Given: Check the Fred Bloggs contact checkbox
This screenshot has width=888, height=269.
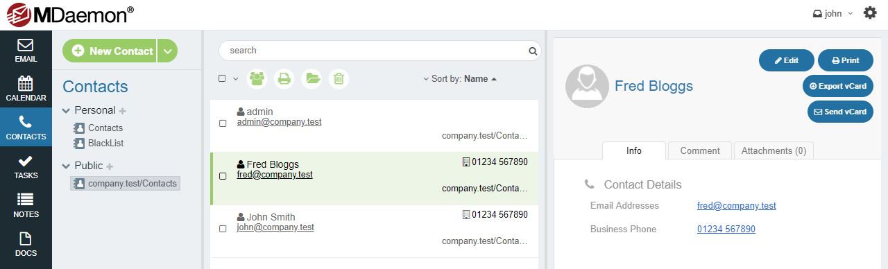Looking at the screenshot, I should pos(223,176).
